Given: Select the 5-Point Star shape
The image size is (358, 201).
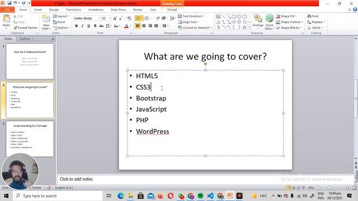Looking at the screenshot, I should (x=244, y=27).
